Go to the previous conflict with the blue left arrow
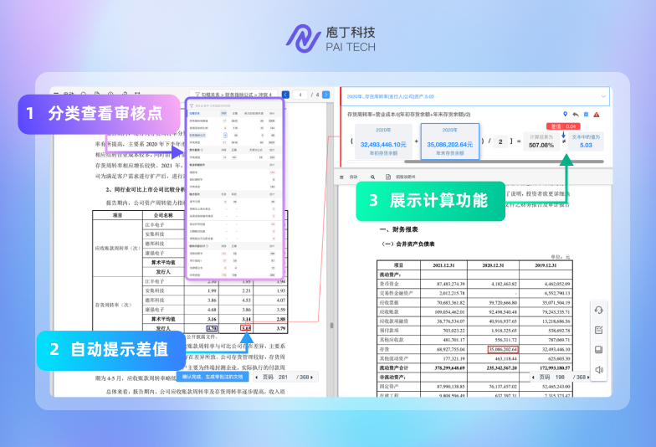The height and width of the screenshot is (447, 656). [286, 95]
